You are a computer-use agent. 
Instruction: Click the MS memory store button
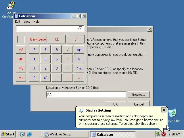coord(21,68)
